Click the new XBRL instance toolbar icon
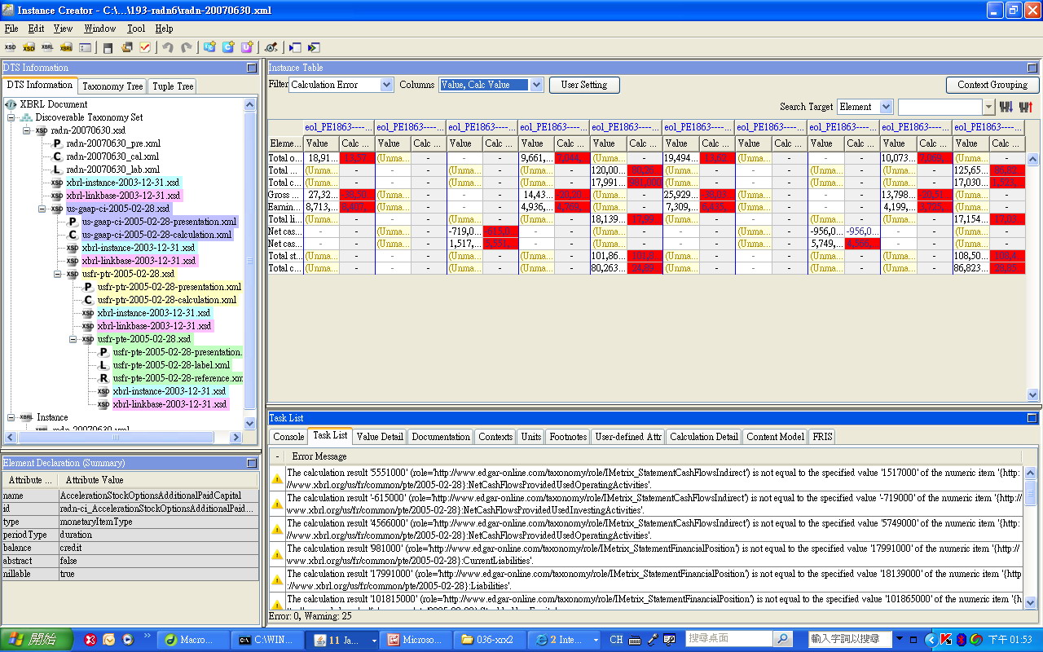Image resolution: width=1043 pixels, height=652 pixels. pyautogui.click(x=48, y=47)
